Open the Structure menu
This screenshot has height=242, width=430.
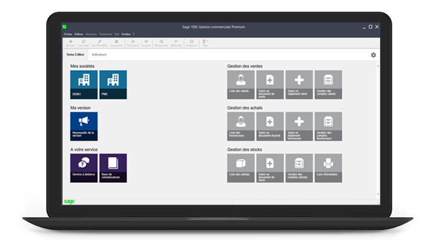(x=91, y=34)
